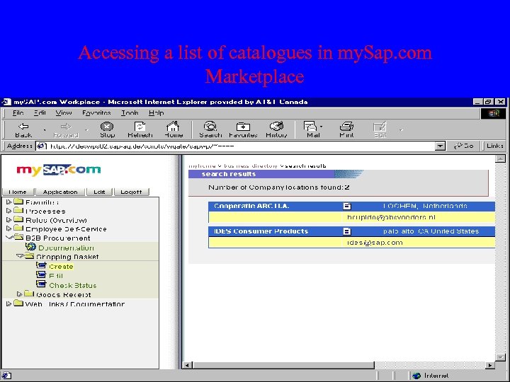This screenshot has height=382, width=510.
Task: Click the Go button beside address
Action: tap(463, 146)
